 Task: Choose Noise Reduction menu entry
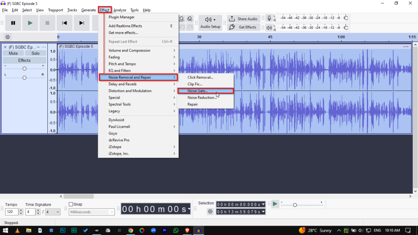pyautogui.click(x=202, y=98)
